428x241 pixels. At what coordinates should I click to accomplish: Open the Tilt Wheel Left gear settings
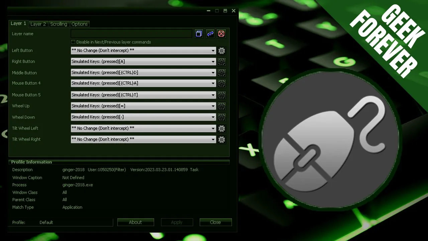222,129
